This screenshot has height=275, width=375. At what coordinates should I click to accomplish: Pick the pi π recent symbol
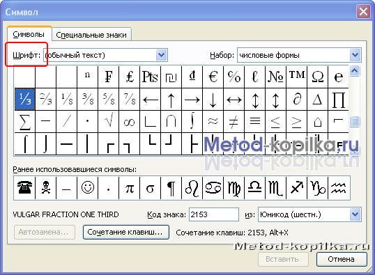pos(130,188)
